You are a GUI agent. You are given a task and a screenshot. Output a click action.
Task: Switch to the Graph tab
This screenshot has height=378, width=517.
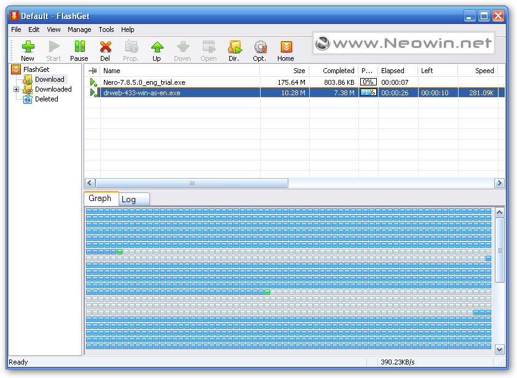pos(100,199)
